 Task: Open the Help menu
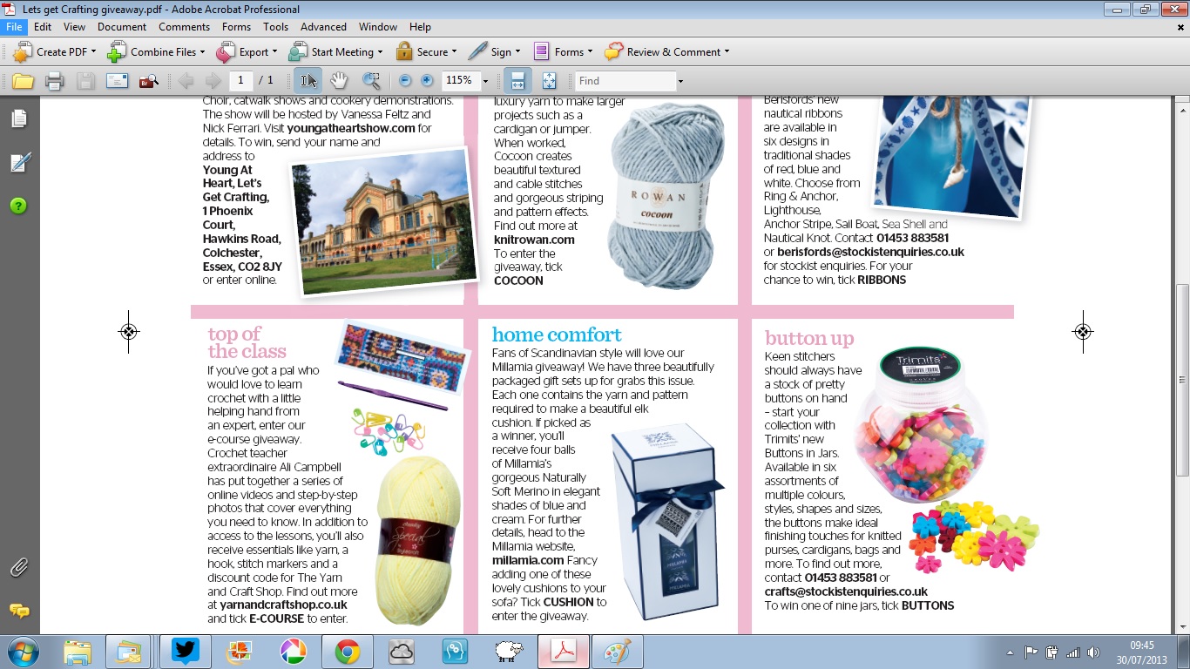(420, 27)
